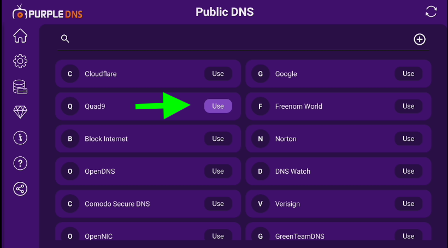Open the help question mark icon

(x=20, y=163)
